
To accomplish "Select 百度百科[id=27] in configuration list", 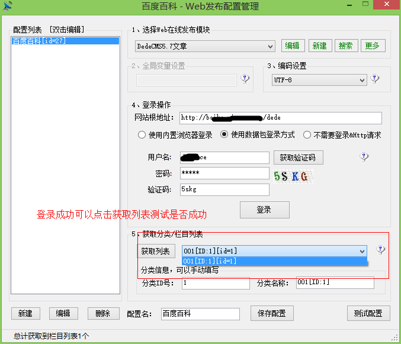I will (39, 41).
